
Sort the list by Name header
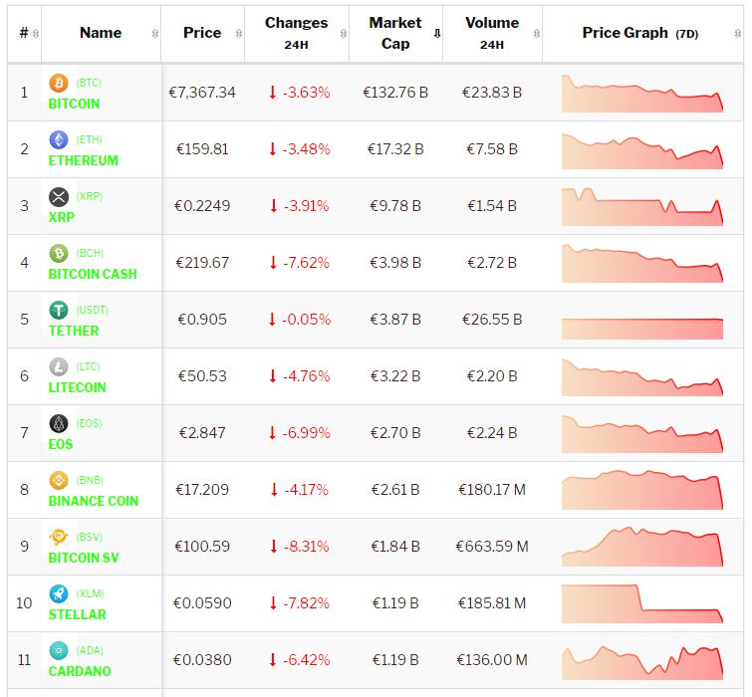(101, 33)
